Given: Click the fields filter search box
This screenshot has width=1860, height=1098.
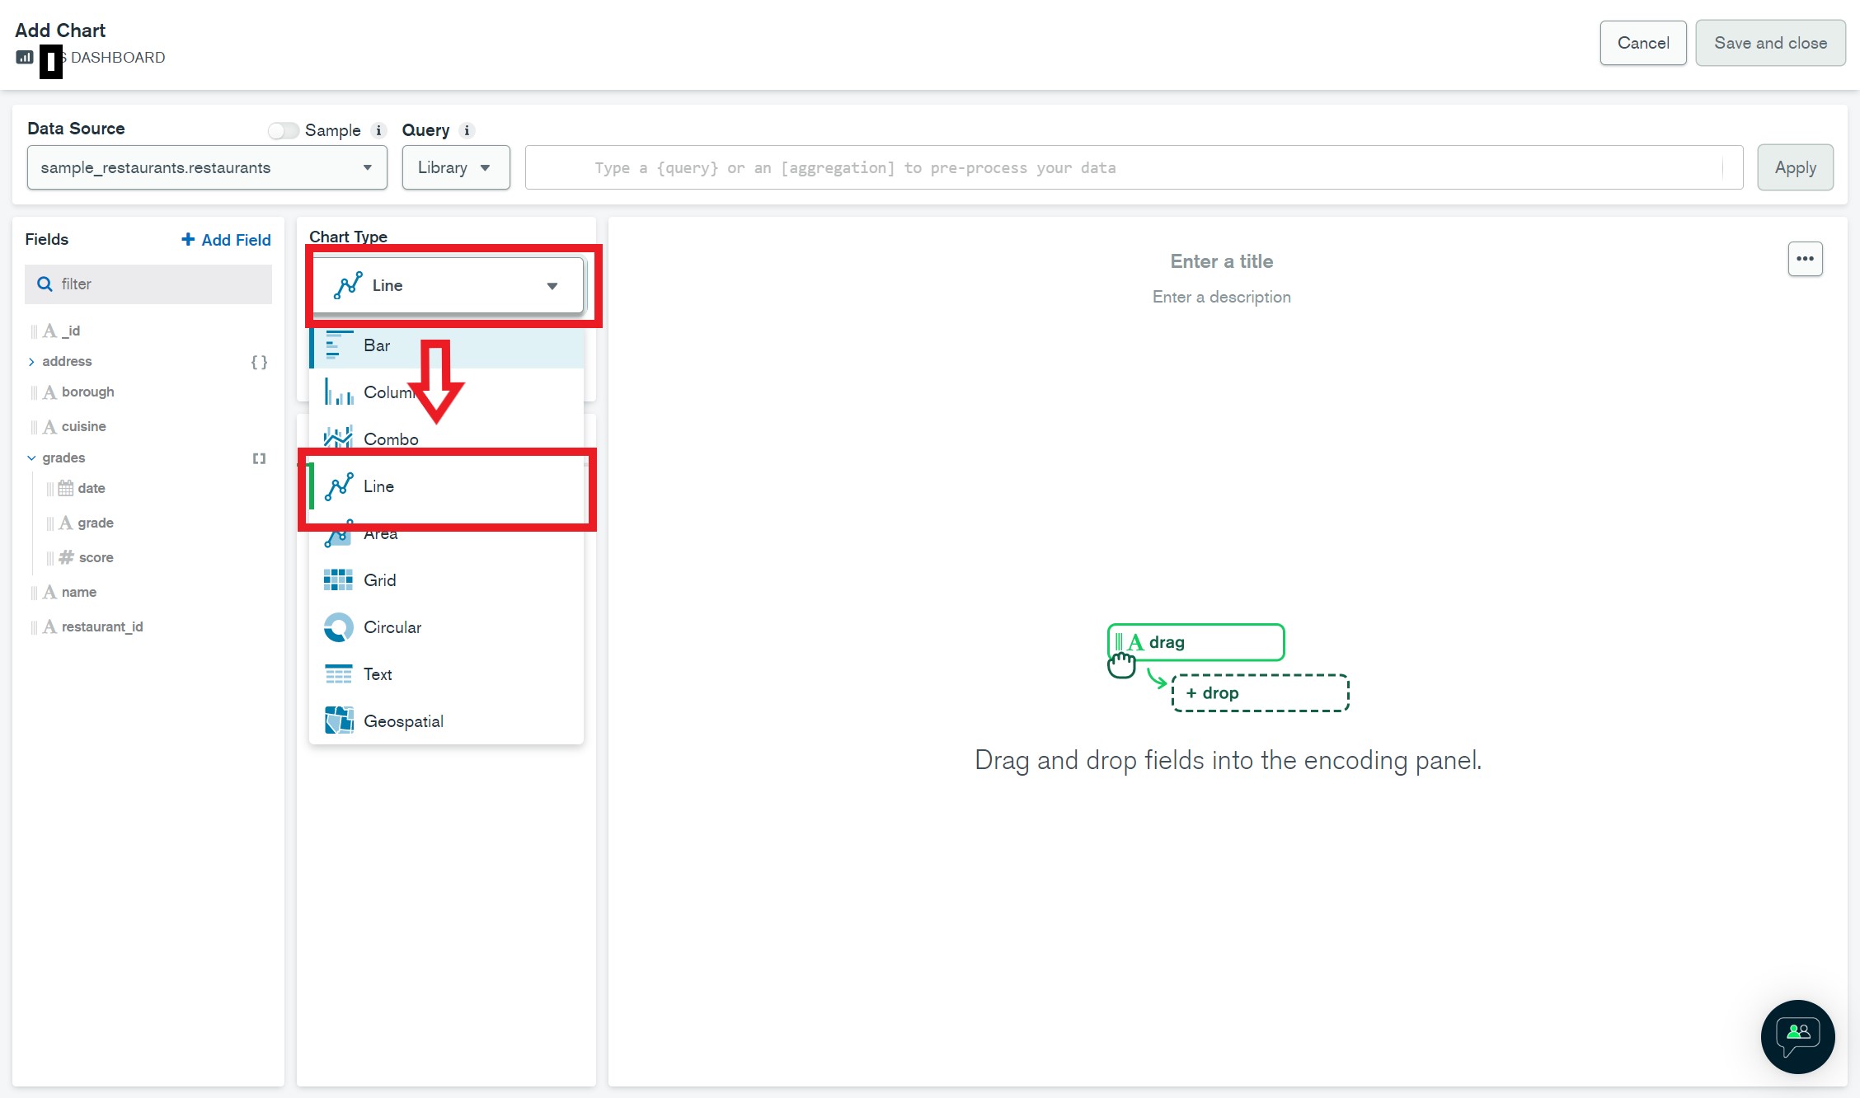Looking at the screenshot, I should 148,284.
